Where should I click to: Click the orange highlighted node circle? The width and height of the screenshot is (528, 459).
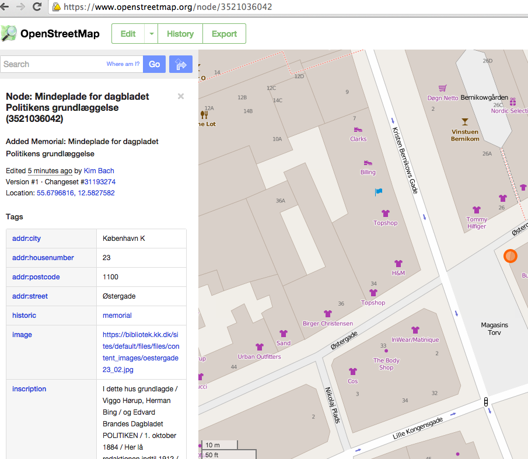coord(510,256)
